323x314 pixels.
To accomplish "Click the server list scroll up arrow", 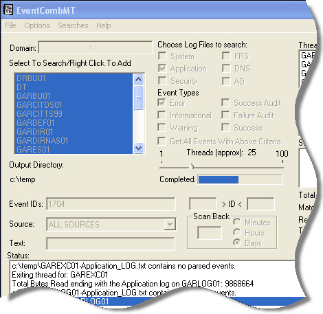I will pos(138,80).
